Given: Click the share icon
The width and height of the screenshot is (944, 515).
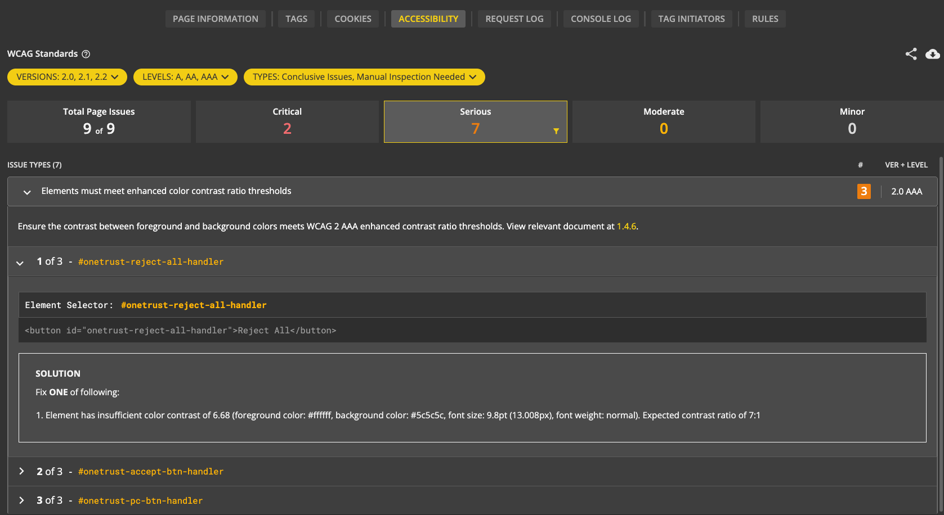Looking at the screenshot, I should pos(911,54).
